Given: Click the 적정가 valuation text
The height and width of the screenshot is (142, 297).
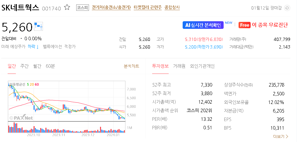Looking at the screenshot, I should (x=70, y=47).
